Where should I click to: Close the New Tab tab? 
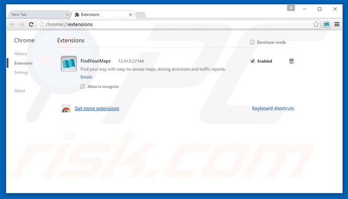[x=67, y=15]
